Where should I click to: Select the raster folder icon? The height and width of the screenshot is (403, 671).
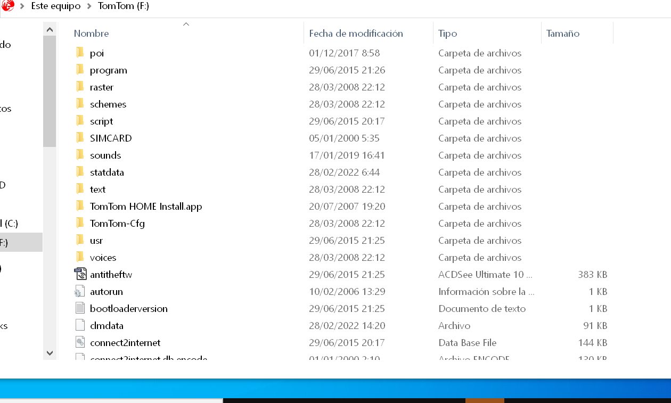80,87
